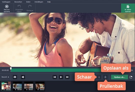Open the Bewerken menu

[x=18, y=2]
